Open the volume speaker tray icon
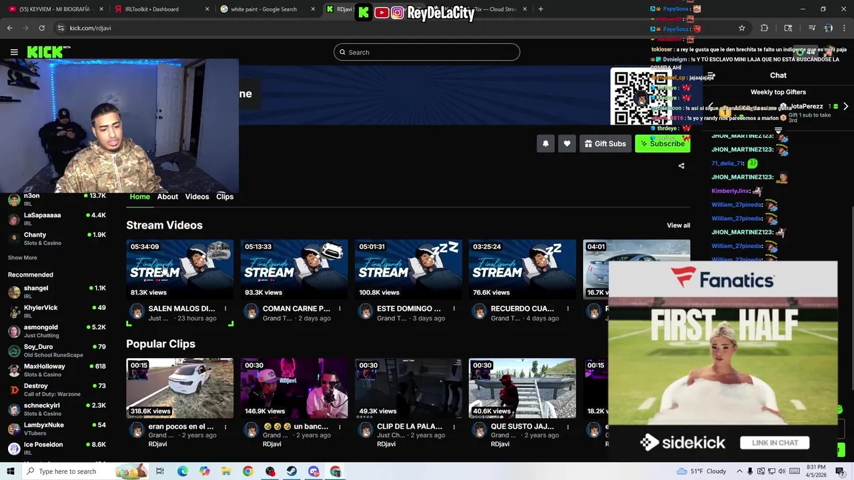 [782, 471]
